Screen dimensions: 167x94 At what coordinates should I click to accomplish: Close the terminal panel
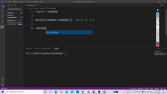click(165, 49)
